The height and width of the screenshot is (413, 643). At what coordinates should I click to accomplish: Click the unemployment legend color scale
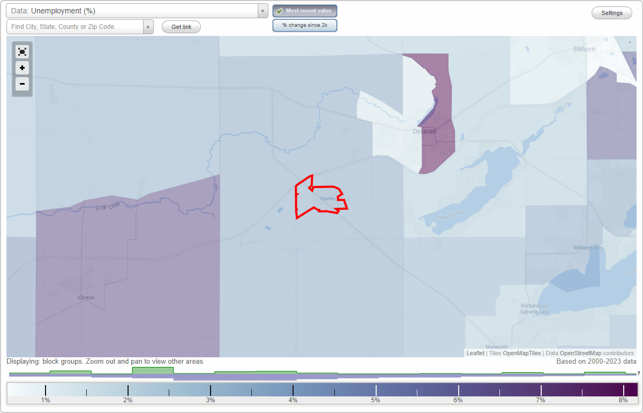point(322,387)
